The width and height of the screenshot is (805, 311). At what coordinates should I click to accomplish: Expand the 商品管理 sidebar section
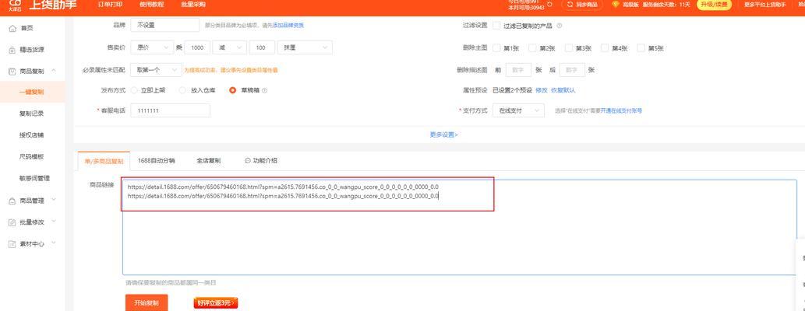coord(55,201)
